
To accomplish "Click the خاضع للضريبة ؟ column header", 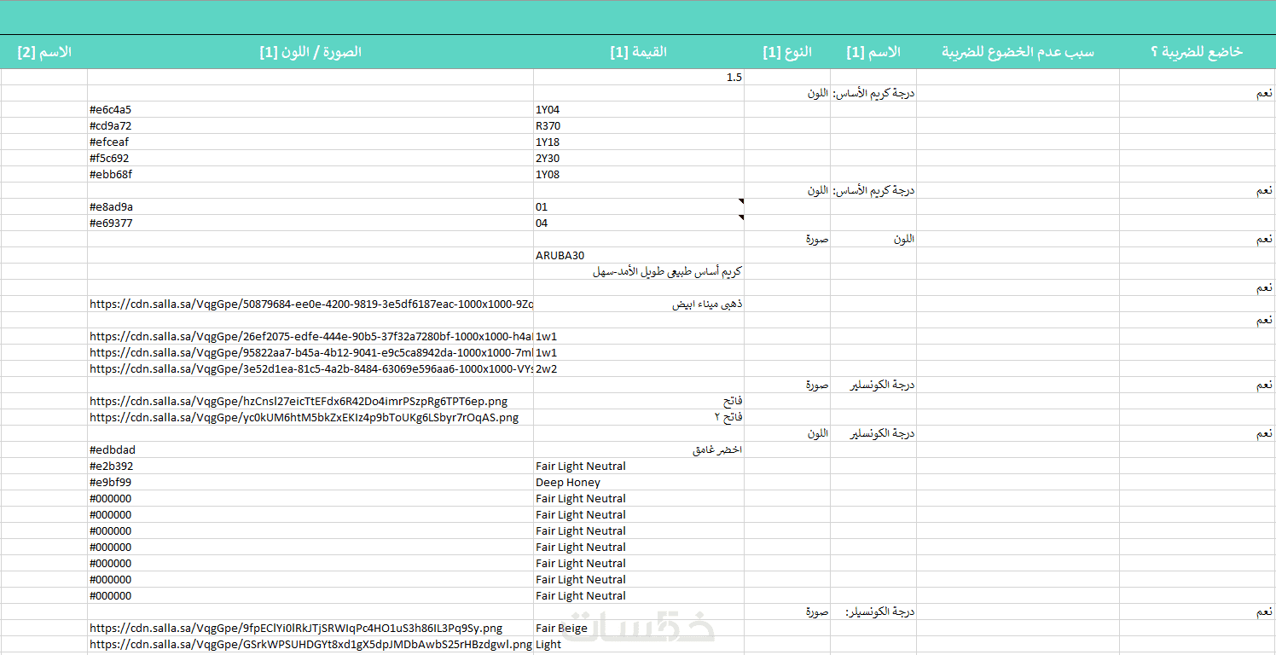I will 1197,52.
